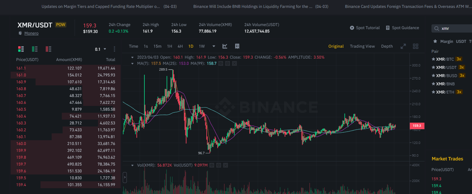Open more time intervals dropdown arrow

[x=214, y=46]
